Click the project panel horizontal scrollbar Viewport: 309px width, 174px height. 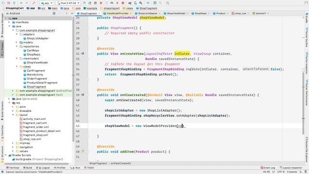coord(37,164)
